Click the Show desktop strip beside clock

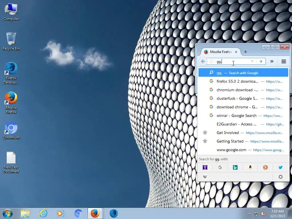coord(290,213)
